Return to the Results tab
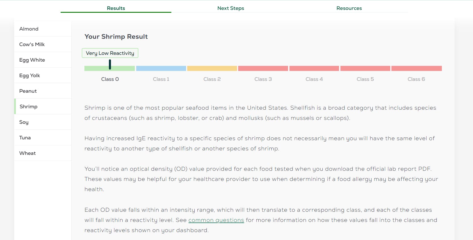The width and height of the screenshot is (473, 240). click(x=116, y=8)
